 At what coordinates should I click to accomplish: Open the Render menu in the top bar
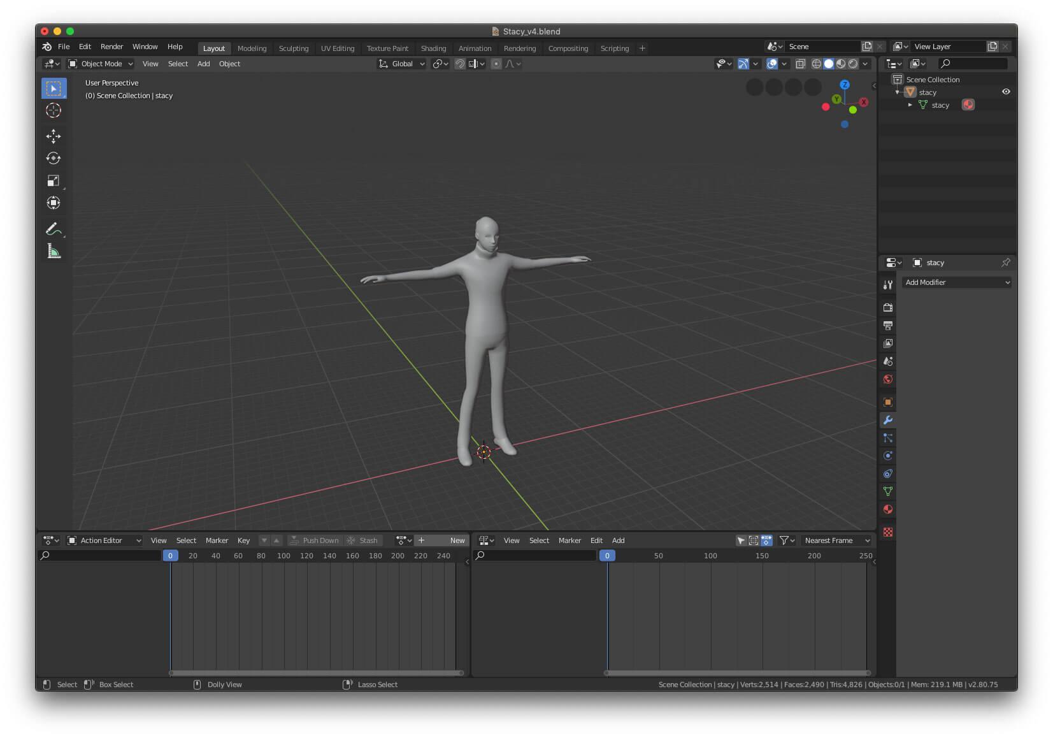112,47
